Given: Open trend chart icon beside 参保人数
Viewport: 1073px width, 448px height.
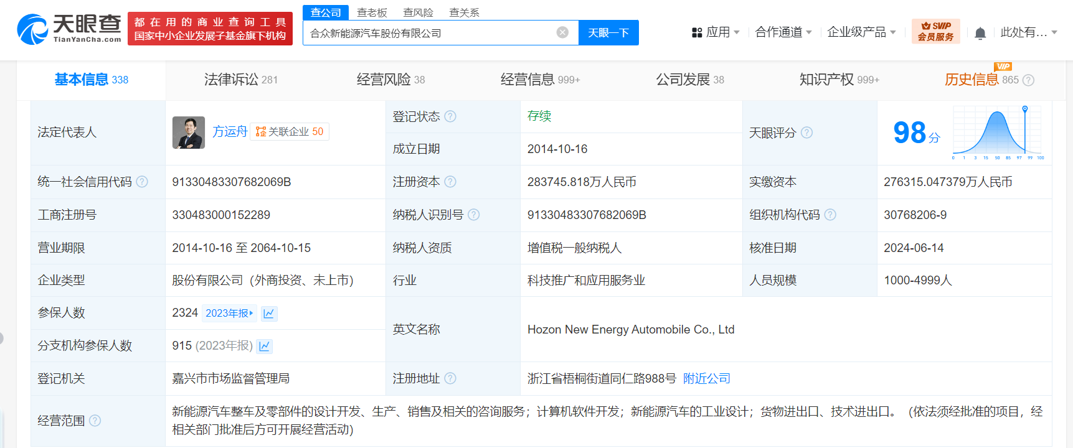Looking at the screenshot, I should (x=269, y=314).
